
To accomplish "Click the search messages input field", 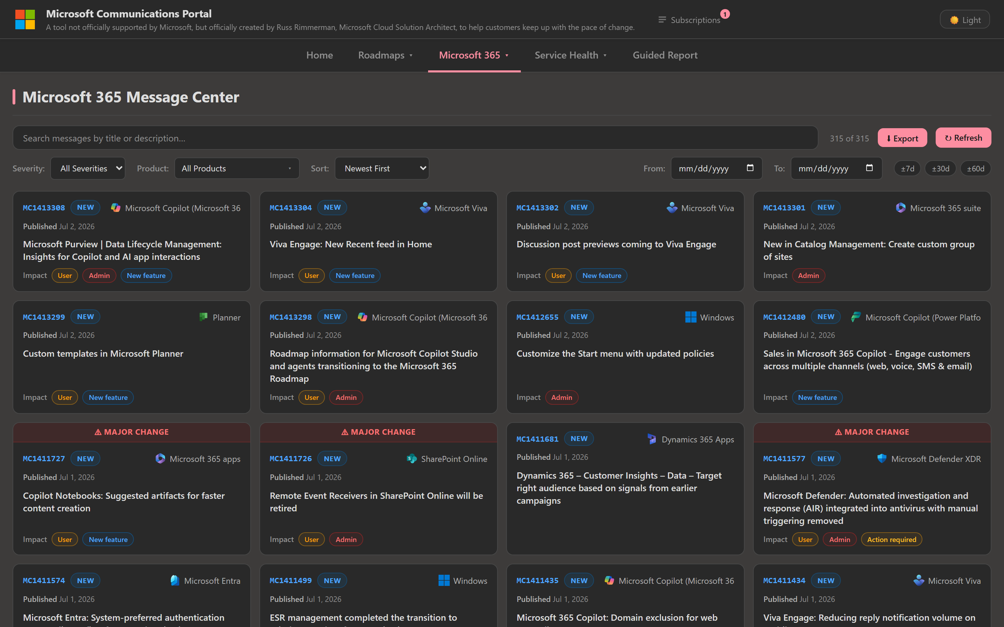I will click(415, 138).
